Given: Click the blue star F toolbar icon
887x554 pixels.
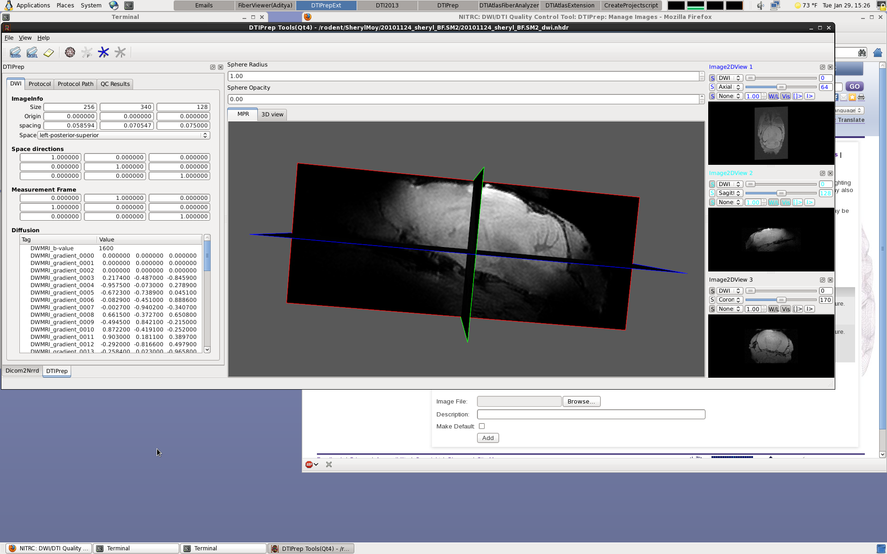Looking at the screenshot, I should click(103, 52).
